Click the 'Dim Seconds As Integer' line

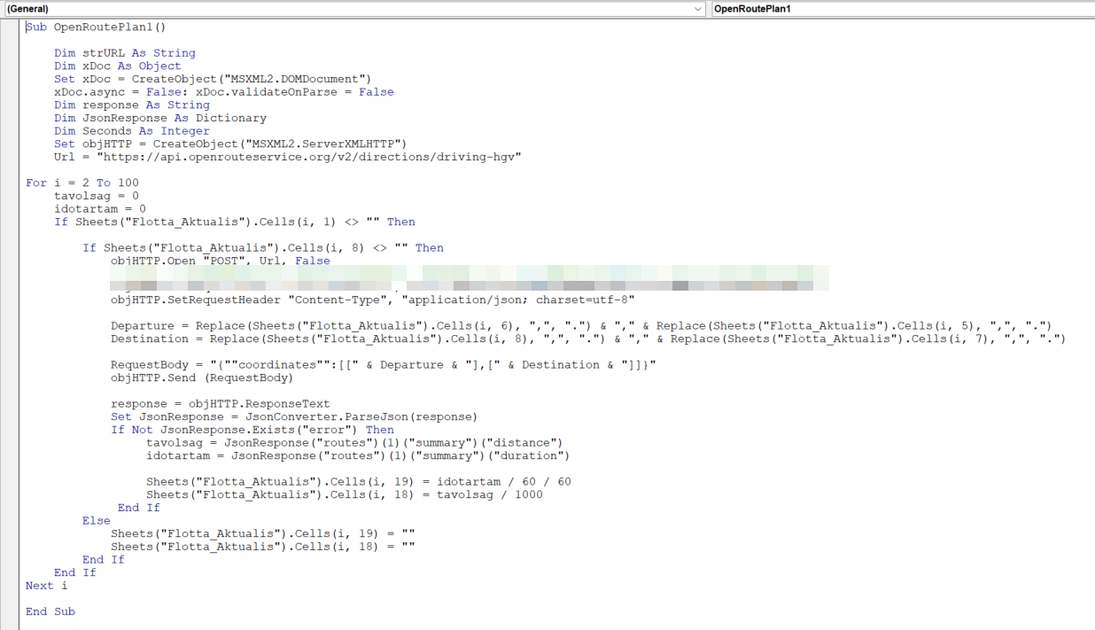pos(132,131)
